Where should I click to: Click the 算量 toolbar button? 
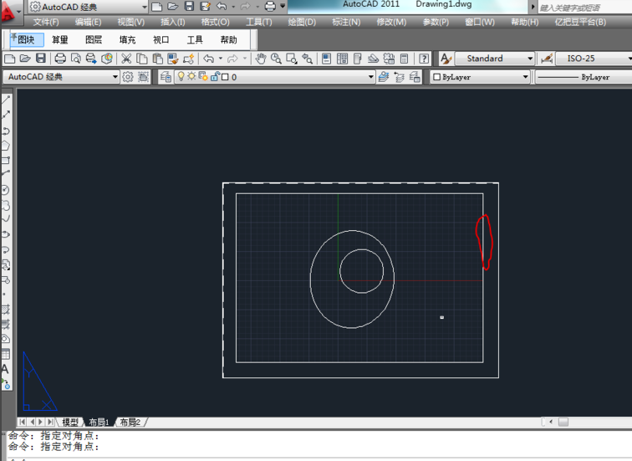pos(60,39)
